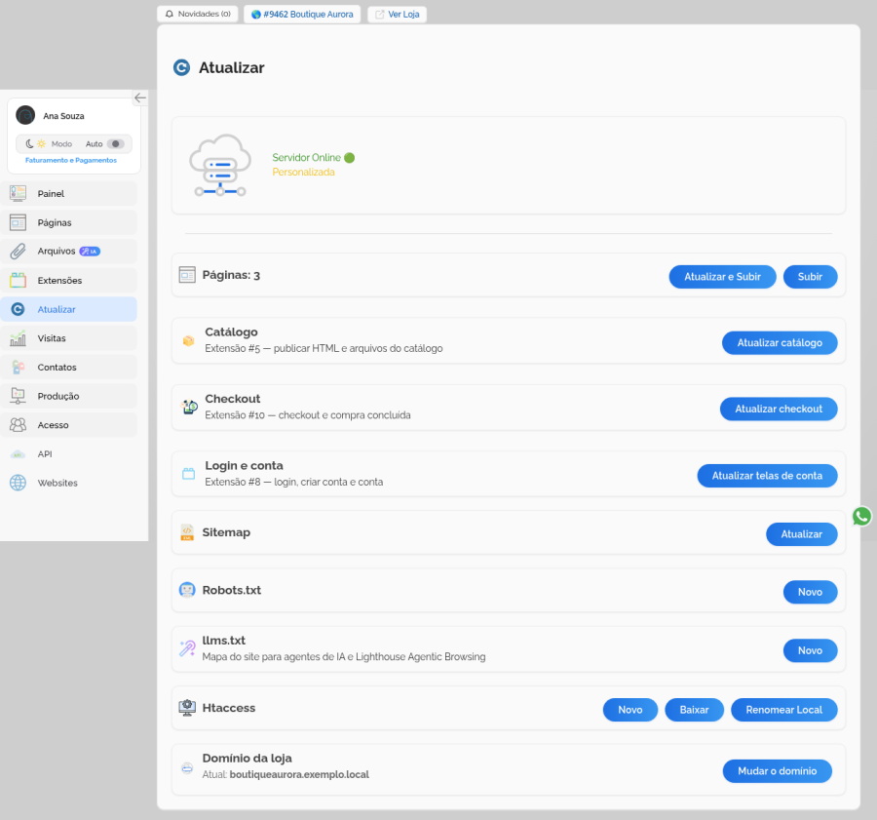Click the Login e conta row icon

[x=188, y=474]
